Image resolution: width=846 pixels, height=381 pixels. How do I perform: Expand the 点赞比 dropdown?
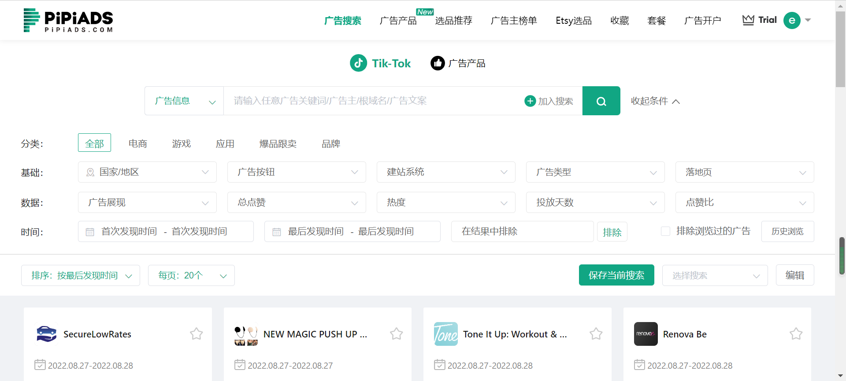(x=745, y=202)
